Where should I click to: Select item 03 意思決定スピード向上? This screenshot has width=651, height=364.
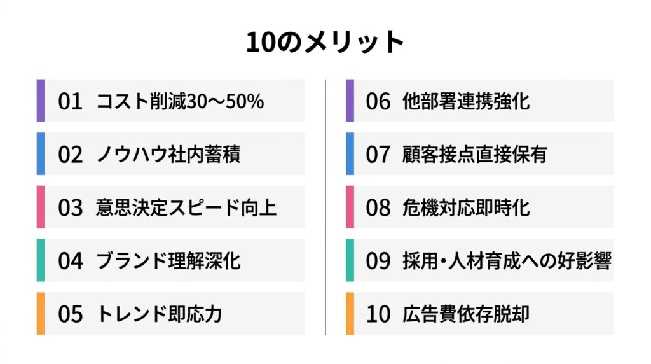tap(170, 207)
